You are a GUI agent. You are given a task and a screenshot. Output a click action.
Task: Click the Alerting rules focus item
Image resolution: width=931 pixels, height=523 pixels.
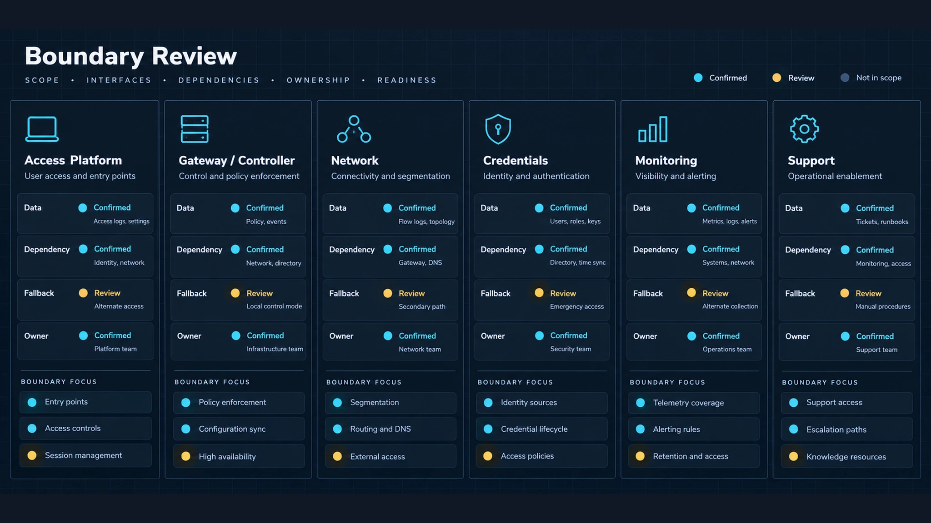694,429
